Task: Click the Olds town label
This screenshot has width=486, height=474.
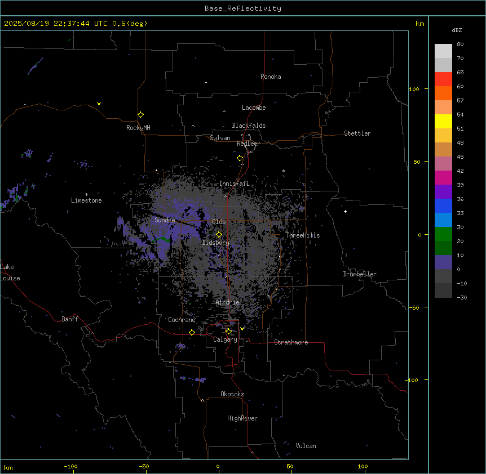Action: click(x=219, y=222)
